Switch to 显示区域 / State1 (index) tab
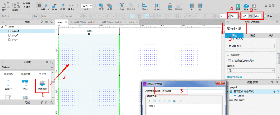Screen dimensions: 280x115 (x=83, y=22)
